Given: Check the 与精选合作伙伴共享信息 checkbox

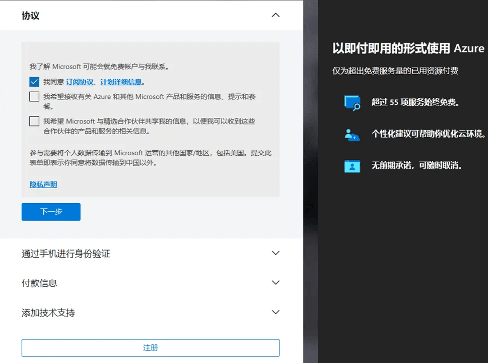Looking at the screenshot, I should tap(34, 121).
